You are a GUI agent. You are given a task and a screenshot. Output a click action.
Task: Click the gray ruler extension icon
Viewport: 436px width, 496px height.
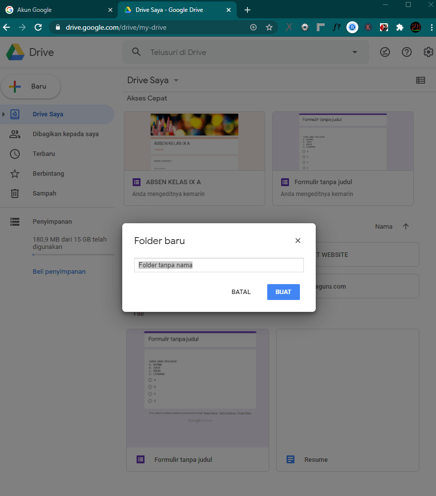point(321,28)
